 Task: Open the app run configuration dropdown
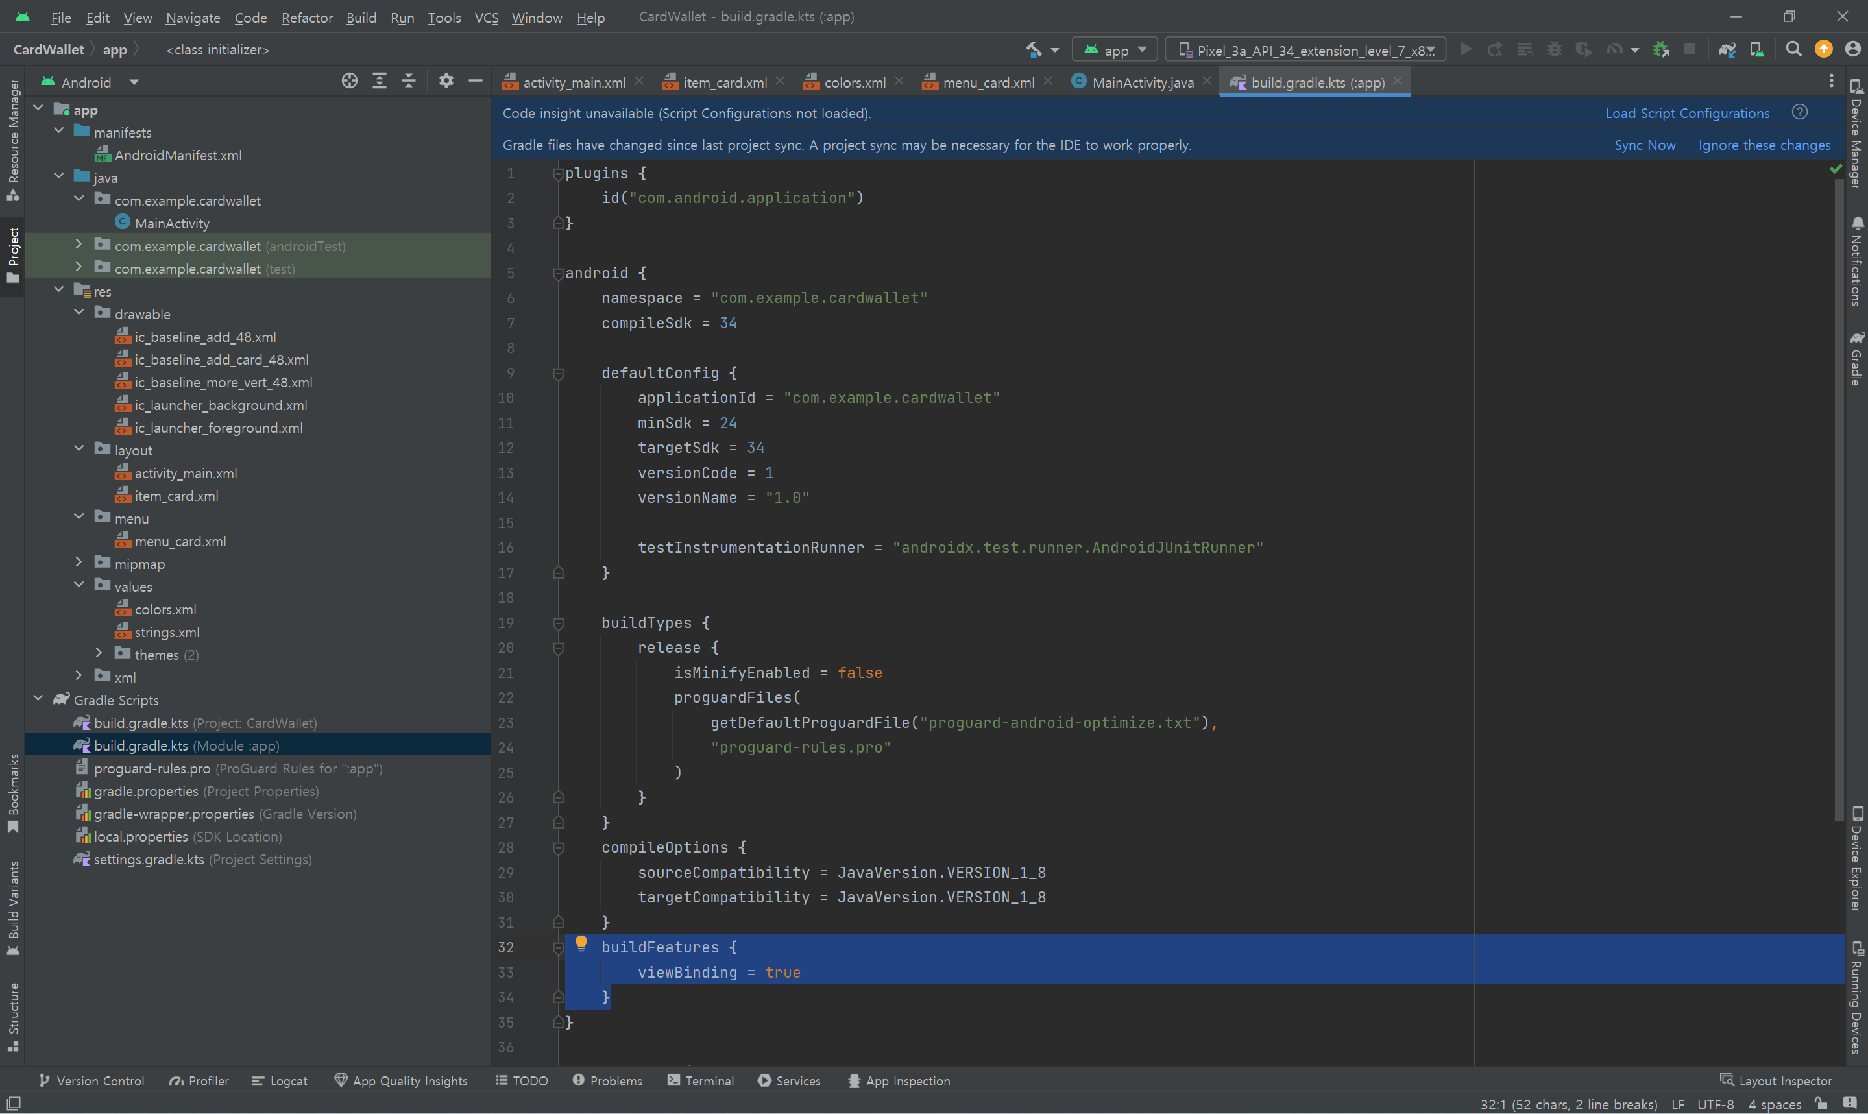(x=1115, y=51)
